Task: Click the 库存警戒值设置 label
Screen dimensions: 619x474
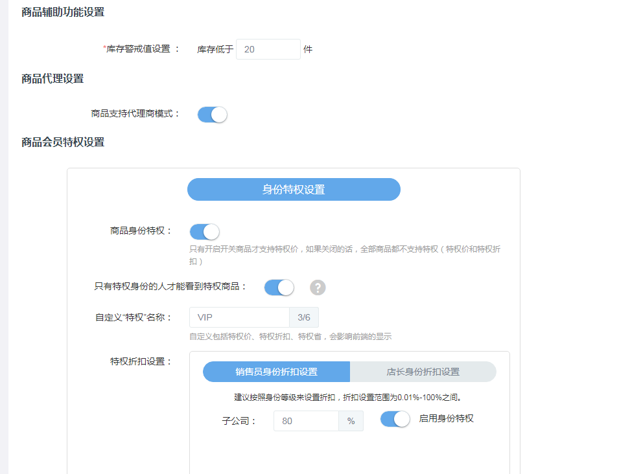Action: 141,49
